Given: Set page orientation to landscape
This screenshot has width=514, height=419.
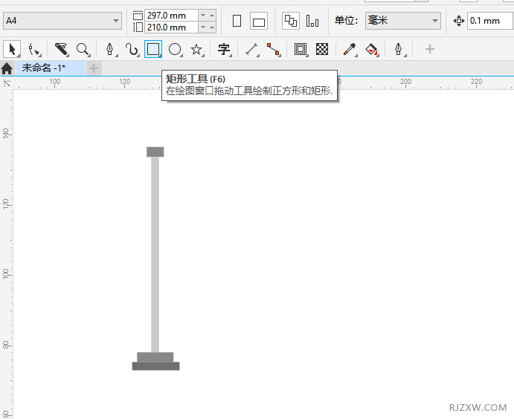Looking at the screenshot, I should coord(259,21).
